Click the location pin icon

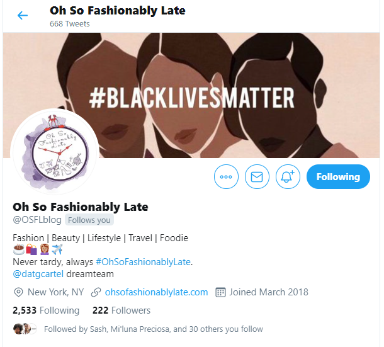click(18, 292)
